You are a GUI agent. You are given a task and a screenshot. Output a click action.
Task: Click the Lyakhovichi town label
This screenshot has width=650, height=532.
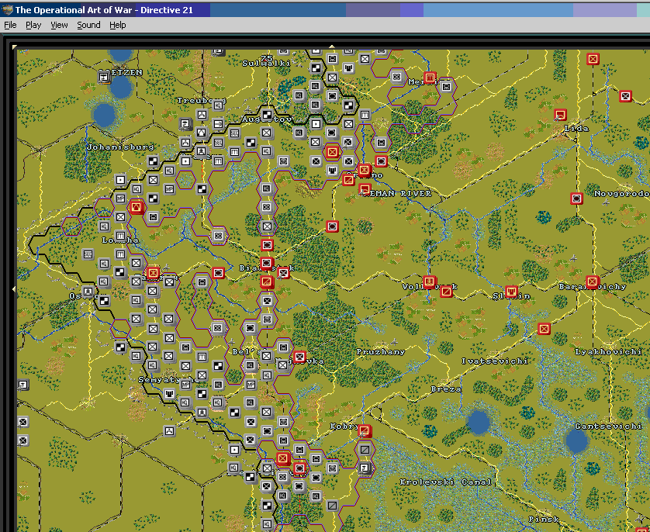(608, 352)
